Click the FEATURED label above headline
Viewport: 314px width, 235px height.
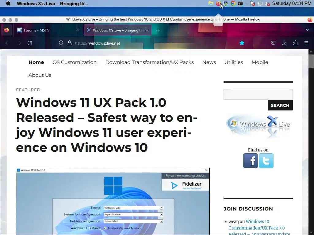click(28, 90)
